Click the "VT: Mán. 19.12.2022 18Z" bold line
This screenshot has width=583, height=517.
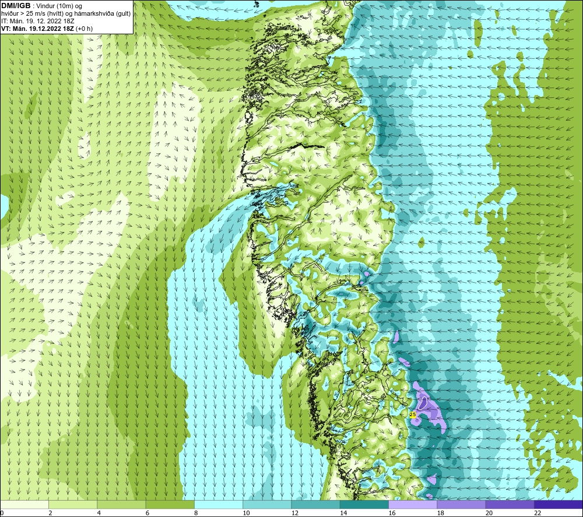click(37, 29)
